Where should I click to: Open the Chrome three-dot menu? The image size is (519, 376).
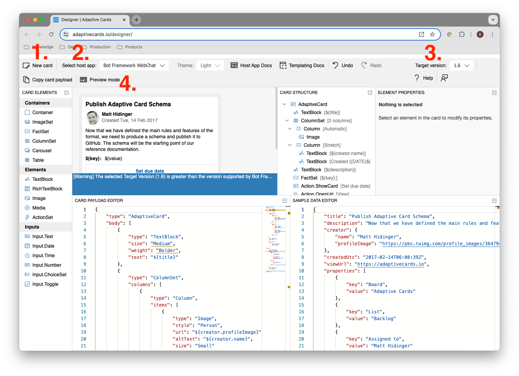coord(492,34)
